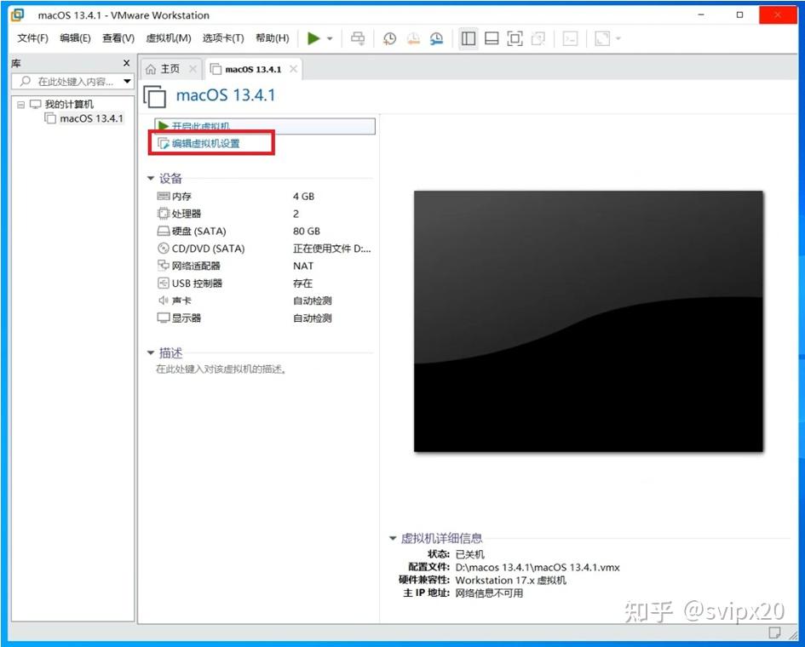
Task: Open the 文件(F) menu
Action: pyautogui.click(x=32, y=38)
